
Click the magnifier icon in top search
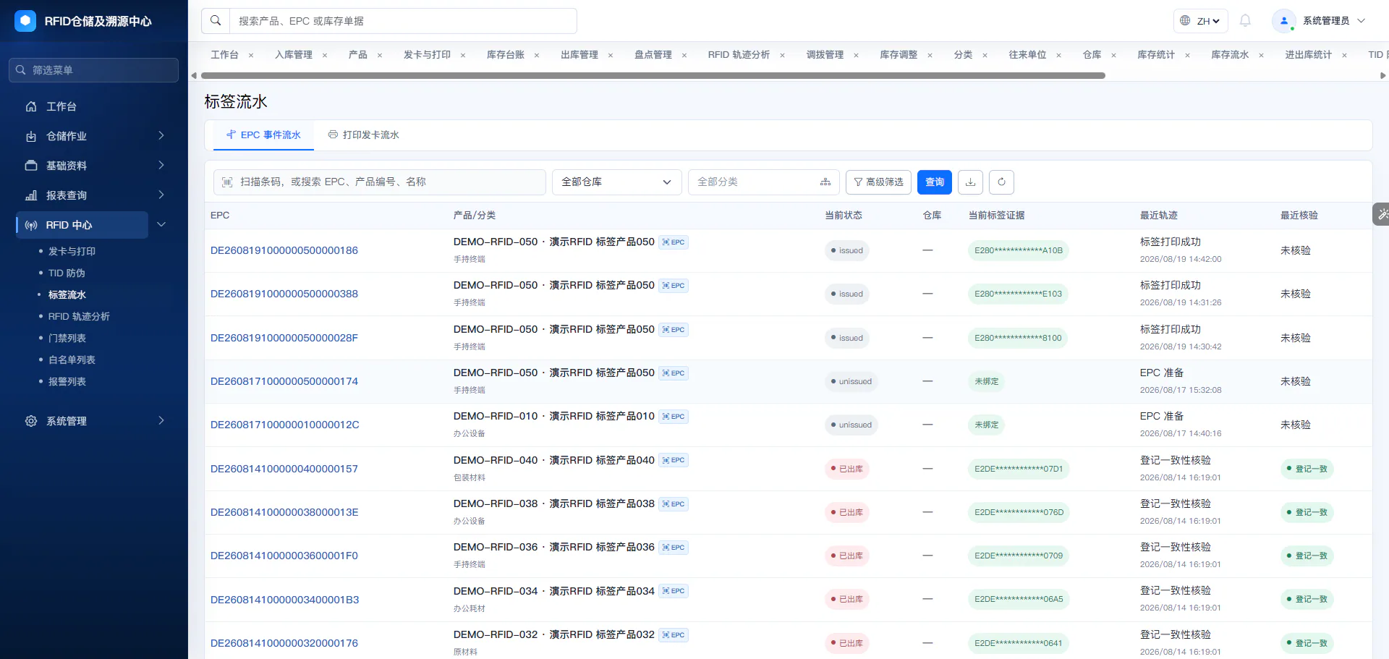pos(216,21)
